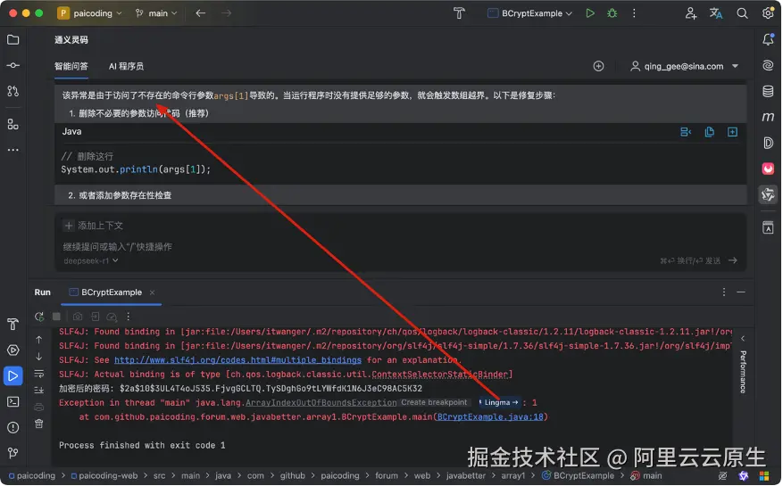Click the Lingma status bar icon

tap(744, 476)
